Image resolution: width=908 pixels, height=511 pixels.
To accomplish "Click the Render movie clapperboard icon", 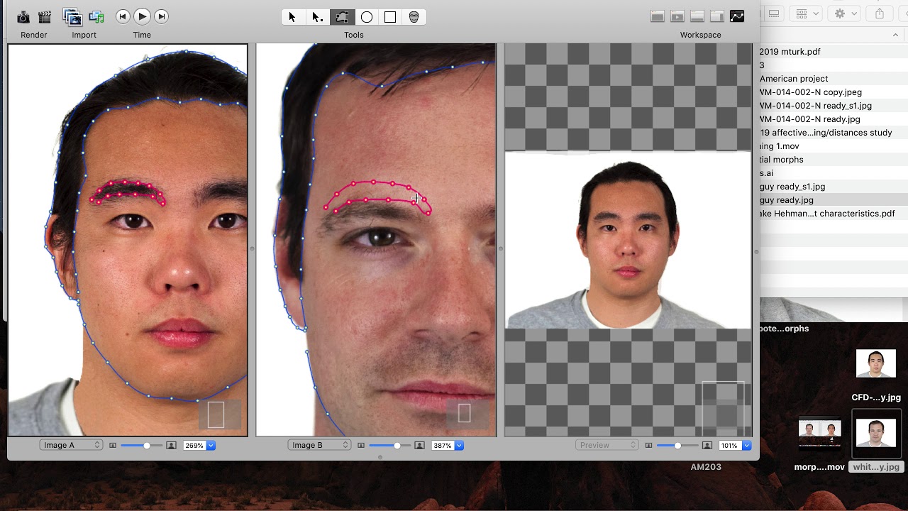I will (x=45, y=17).
